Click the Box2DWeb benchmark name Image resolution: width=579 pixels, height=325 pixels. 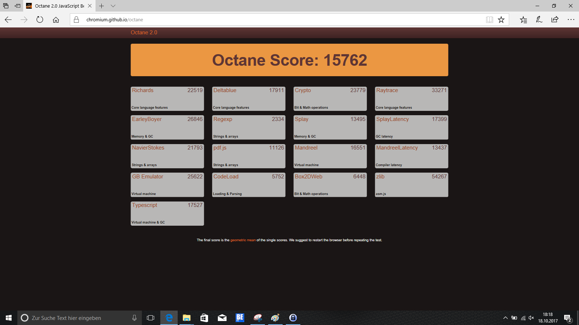(309, 177)
